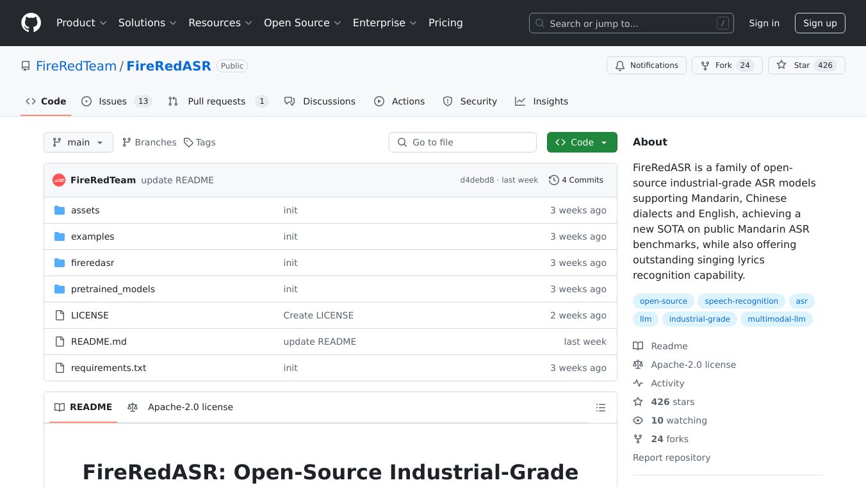The width and height of the screenshot is (866, 487).
Task: Click the Star repository button
Action: point(794,65)
